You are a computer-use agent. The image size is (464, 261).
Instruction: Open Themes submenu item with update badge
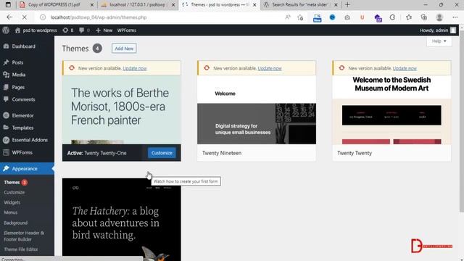point(16,182)
